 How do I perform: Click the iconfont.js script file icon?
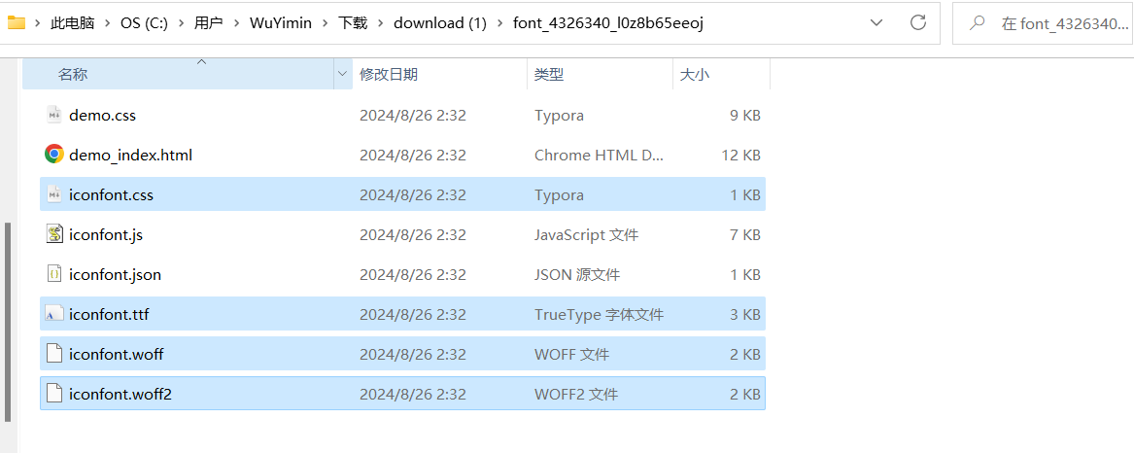click(54, 234)
